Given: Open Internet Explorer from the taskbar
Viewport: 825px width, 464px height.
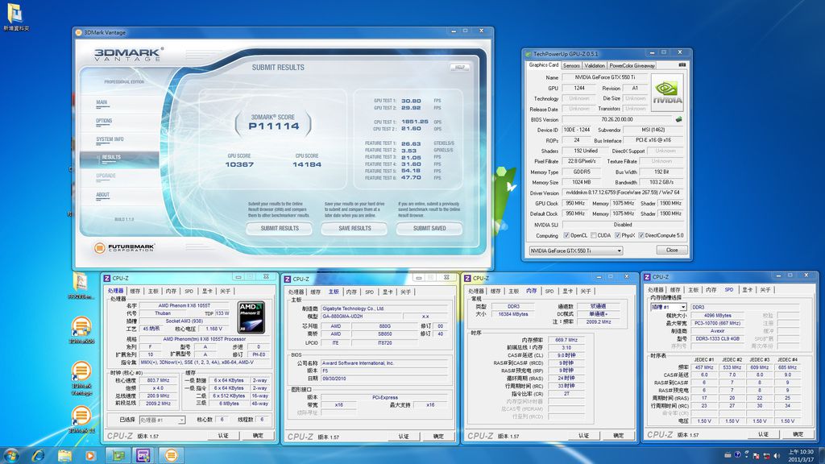Looking at the screenshot, I should click(38, 455).
